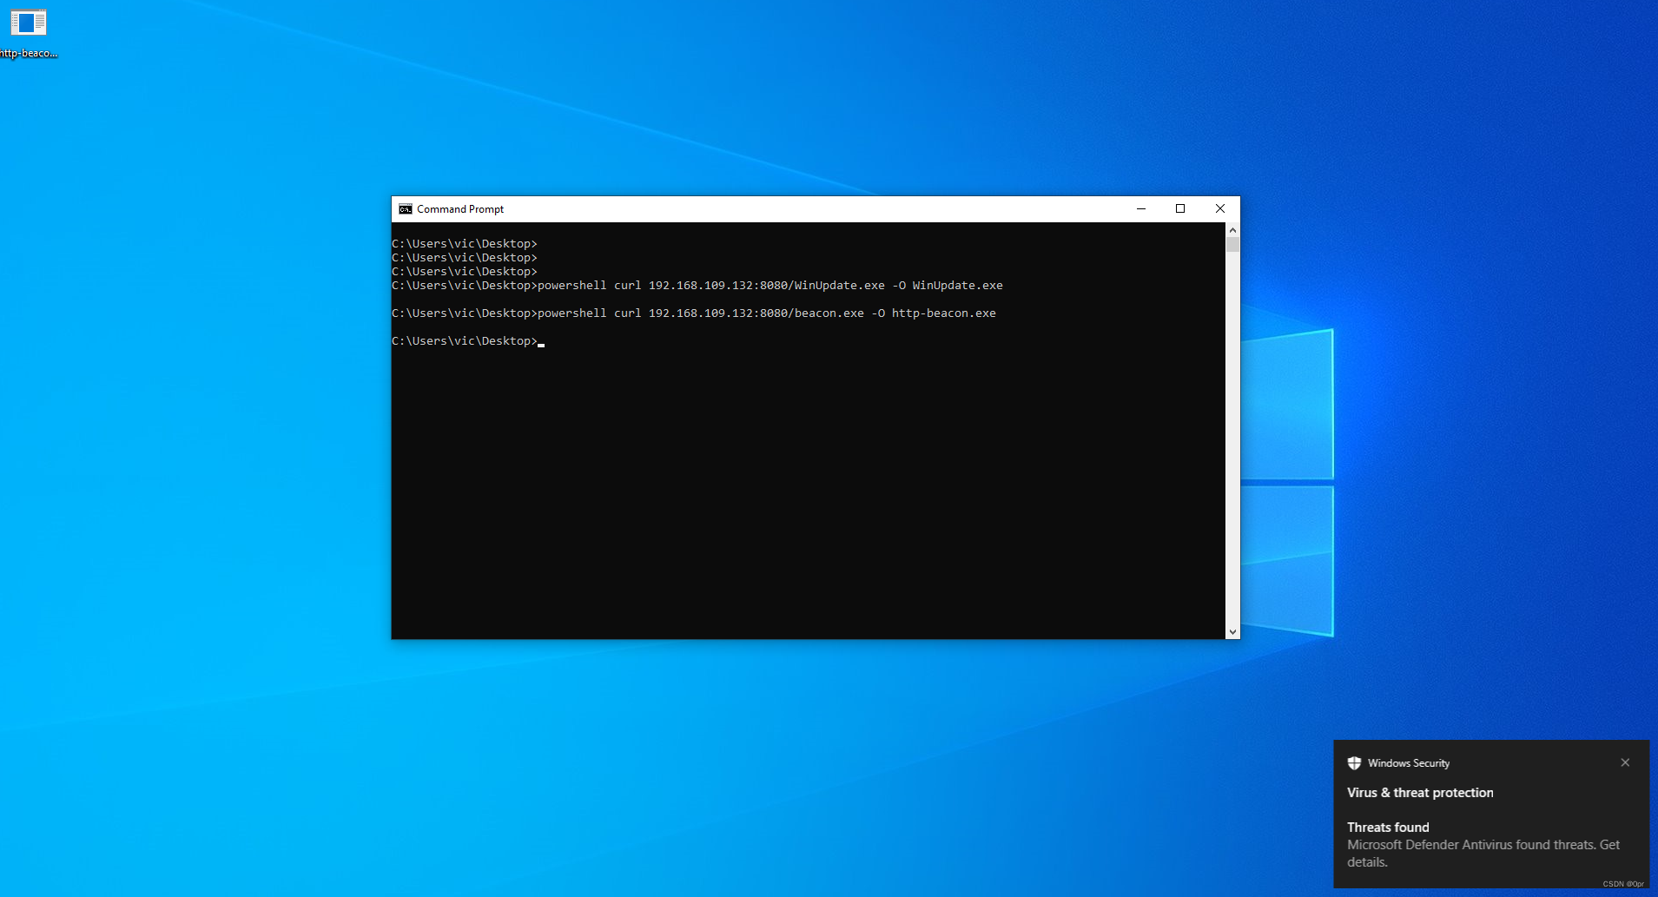This screenshot has width=1658, height=897.
Task: Minimize the Command Prompt window
Action: click(x=1141, y=209)
